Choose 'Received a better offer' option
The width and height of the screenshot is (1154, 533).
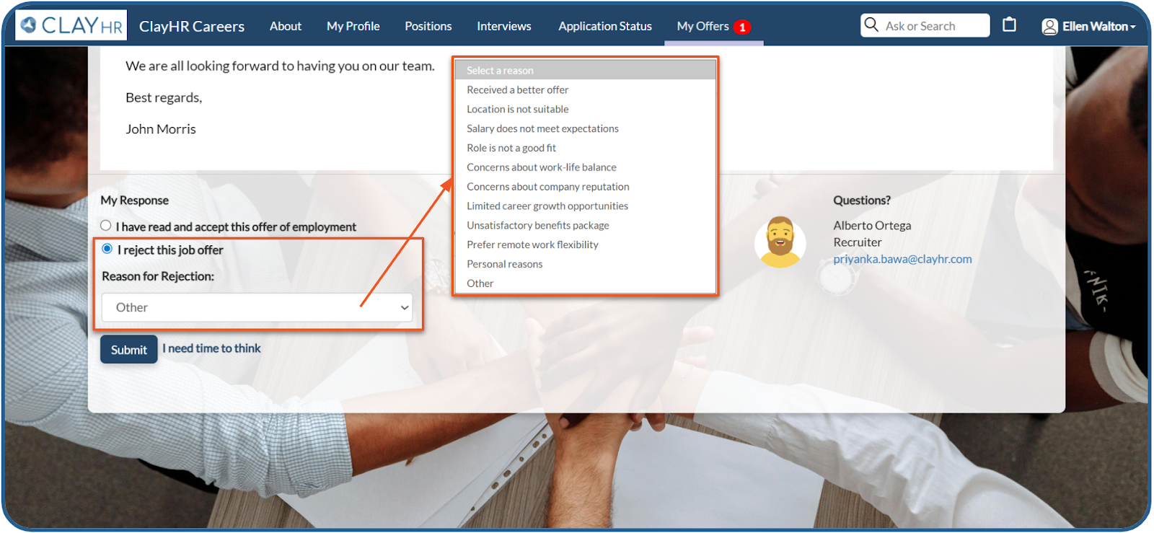(585, 89)
